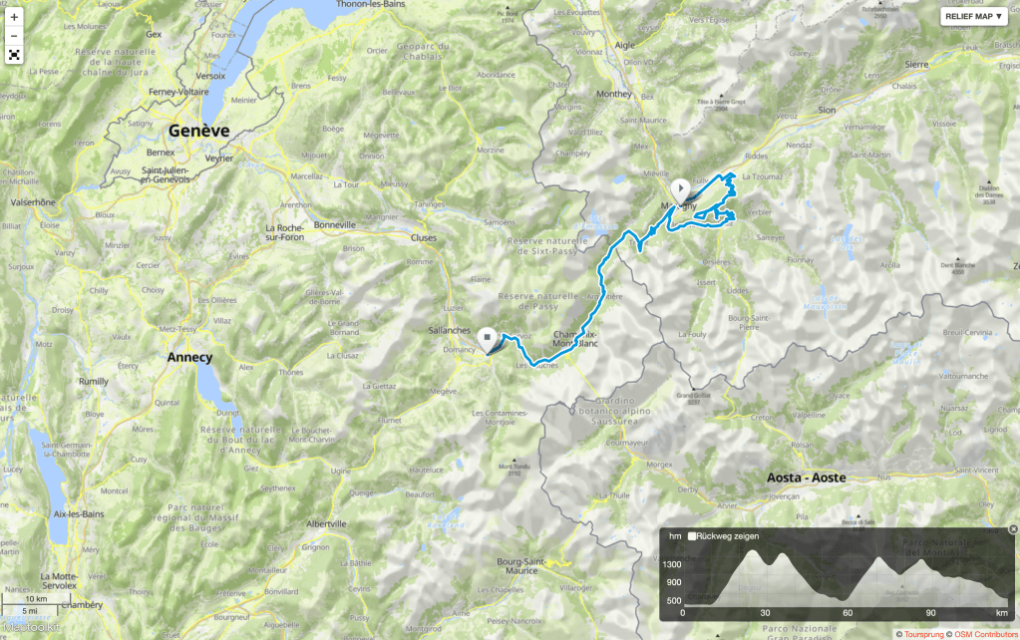The height and width of the screenshot is (640, 1020).
Task: Click the Maptoolkit logo
Action: (31, 628)
